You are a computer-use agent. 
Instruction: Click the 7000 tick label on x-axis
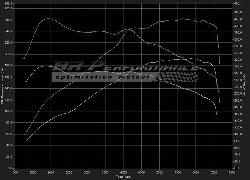click(233, 172)
